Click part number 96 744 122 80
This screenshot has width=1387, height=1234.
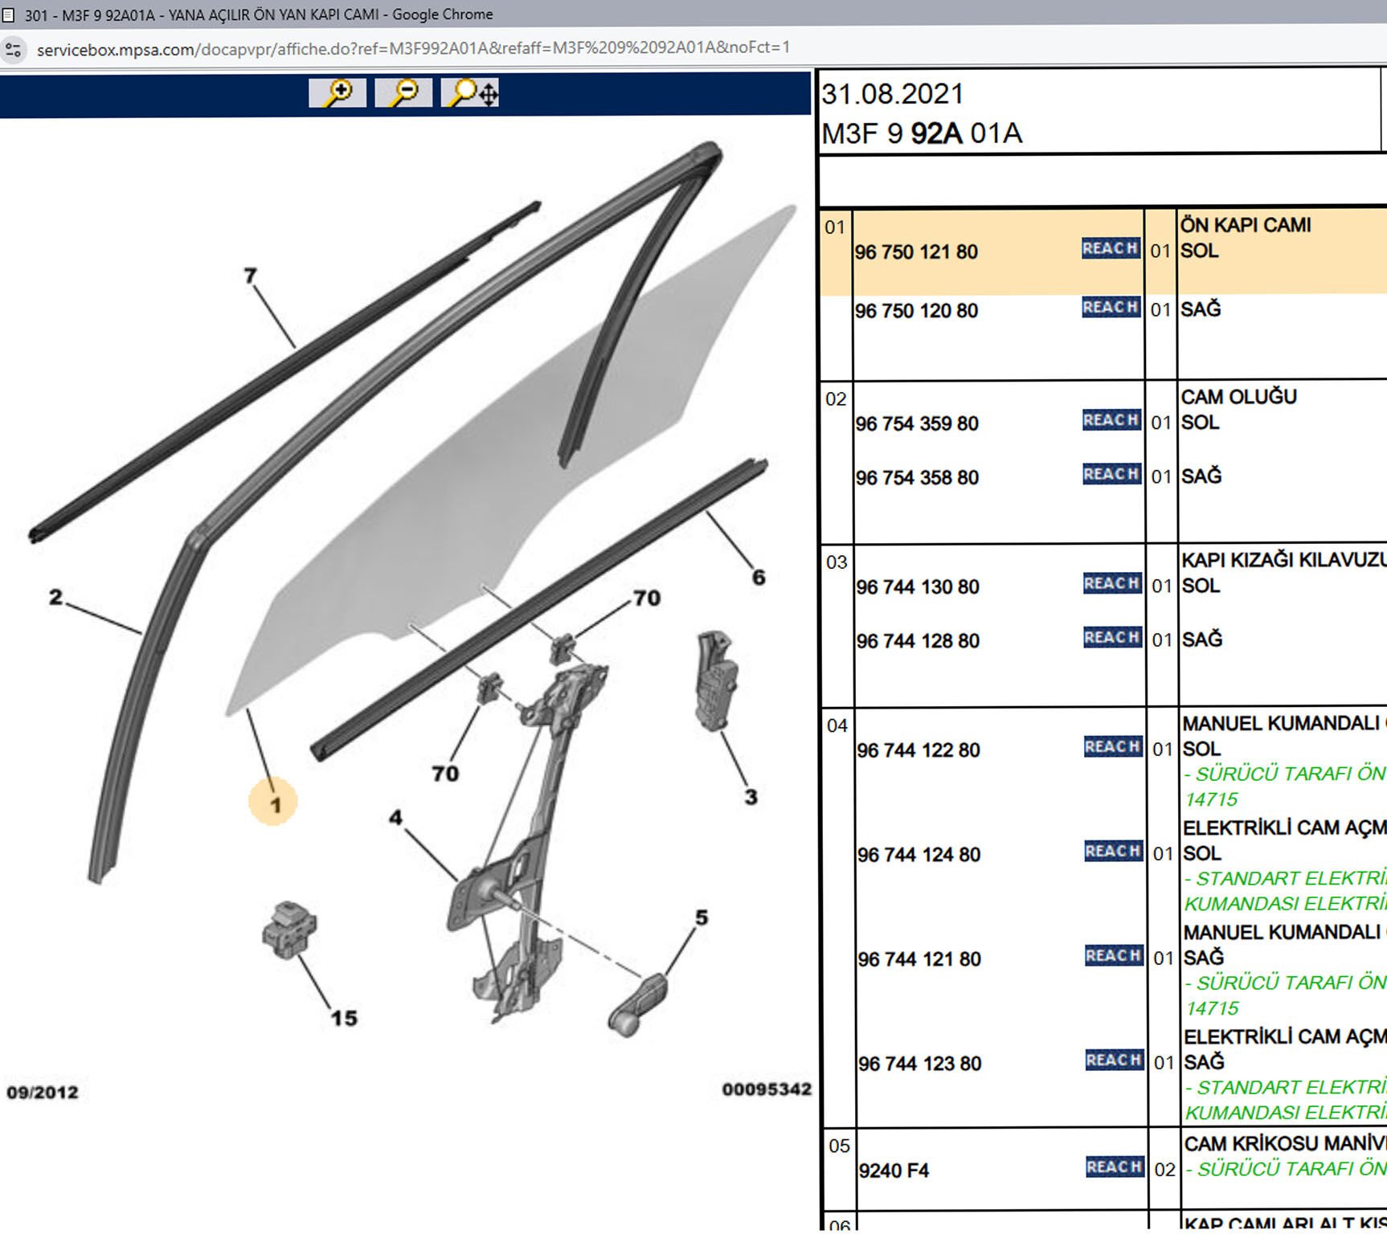(x=918, y=750)
